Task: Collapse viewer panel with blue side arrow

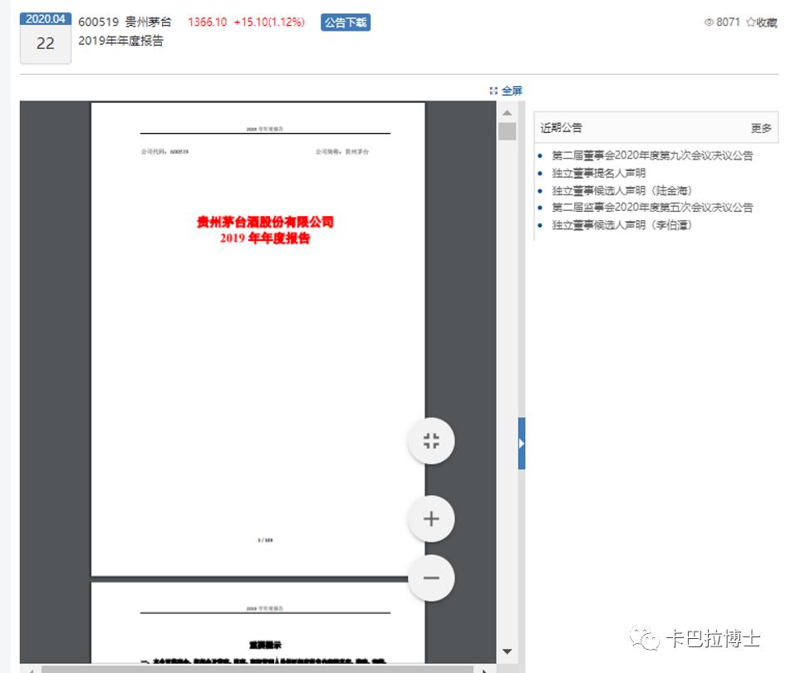Action: pos(521,445)
